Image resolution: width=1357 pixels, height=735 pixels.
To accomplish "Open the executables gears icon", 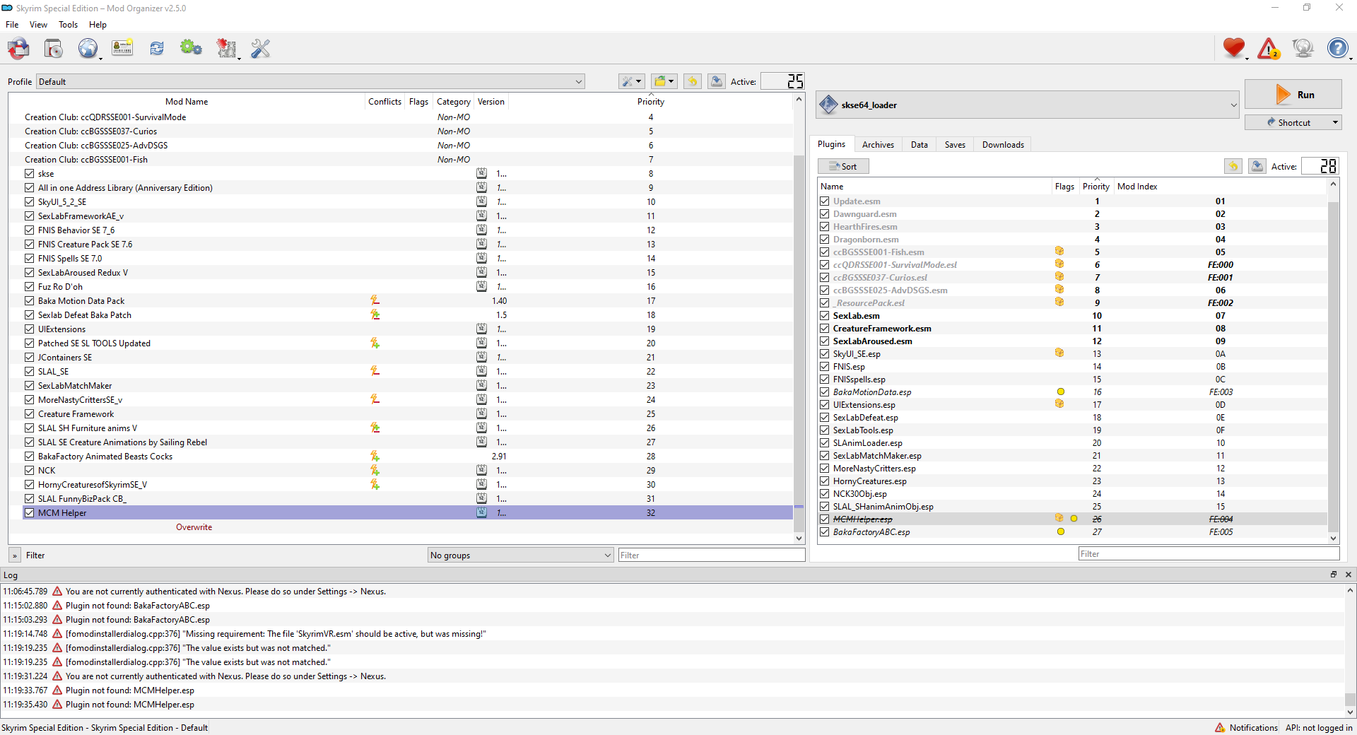I will click(191, 48).
